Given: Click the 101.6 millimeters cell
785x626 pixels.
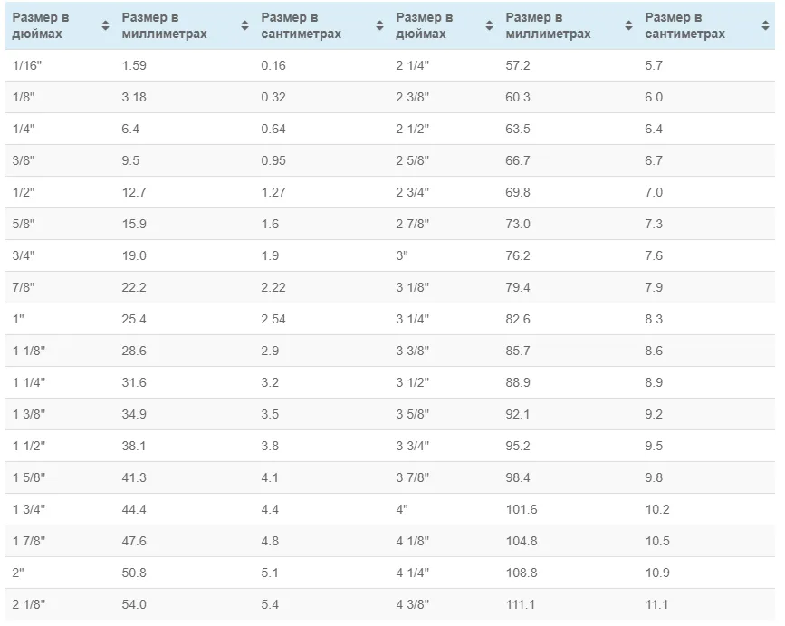Looking at the screenshot, I should 522,509.
